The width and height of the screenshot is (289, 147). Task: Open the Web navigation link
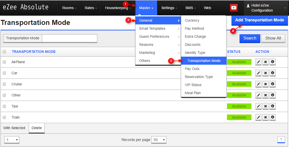pyautogui.click(x=207, y=8)
